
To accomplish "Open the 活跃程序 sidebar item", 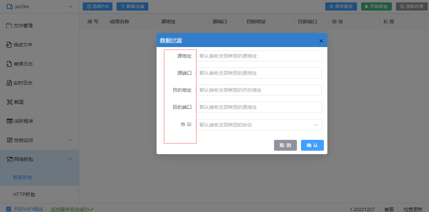I will (40, 121).
